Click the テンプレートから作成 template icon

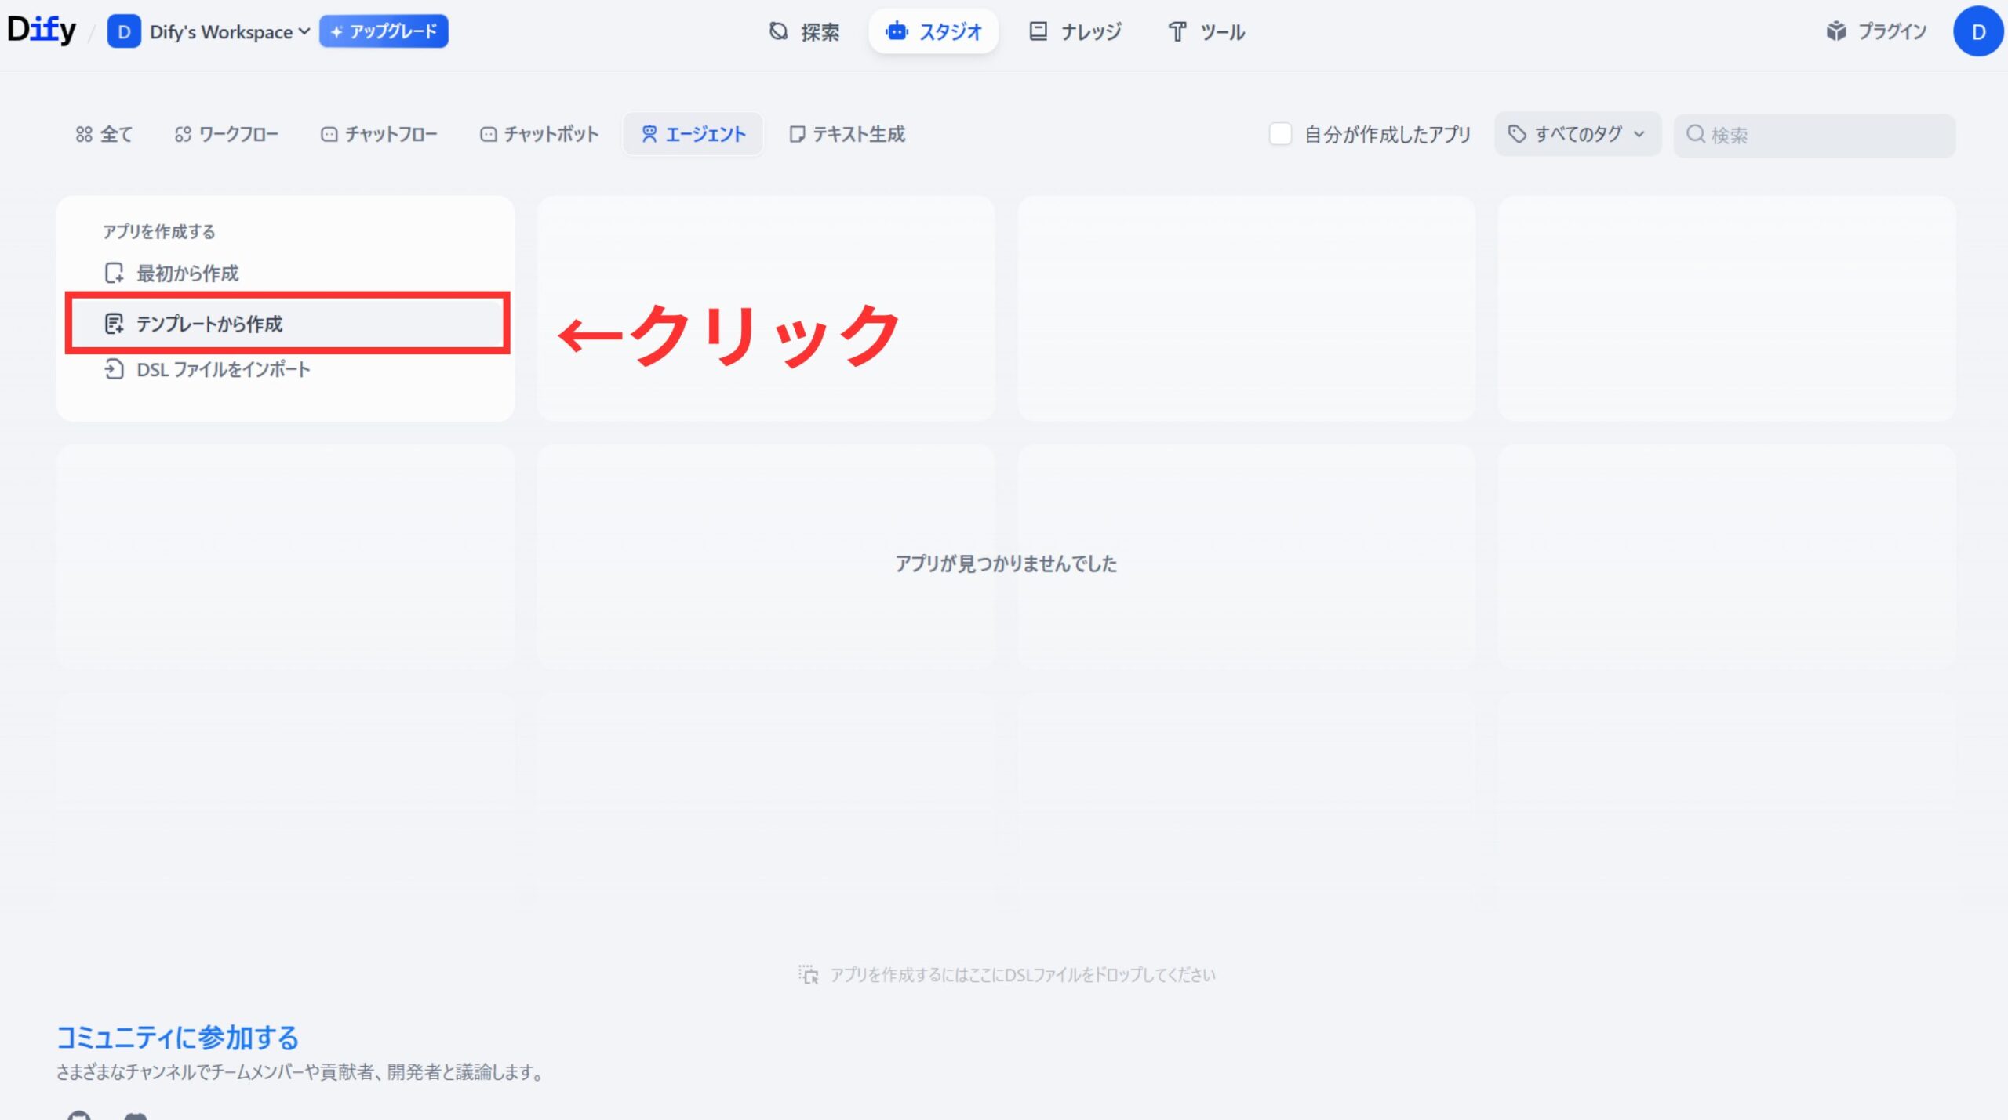[x=115, y=323]
